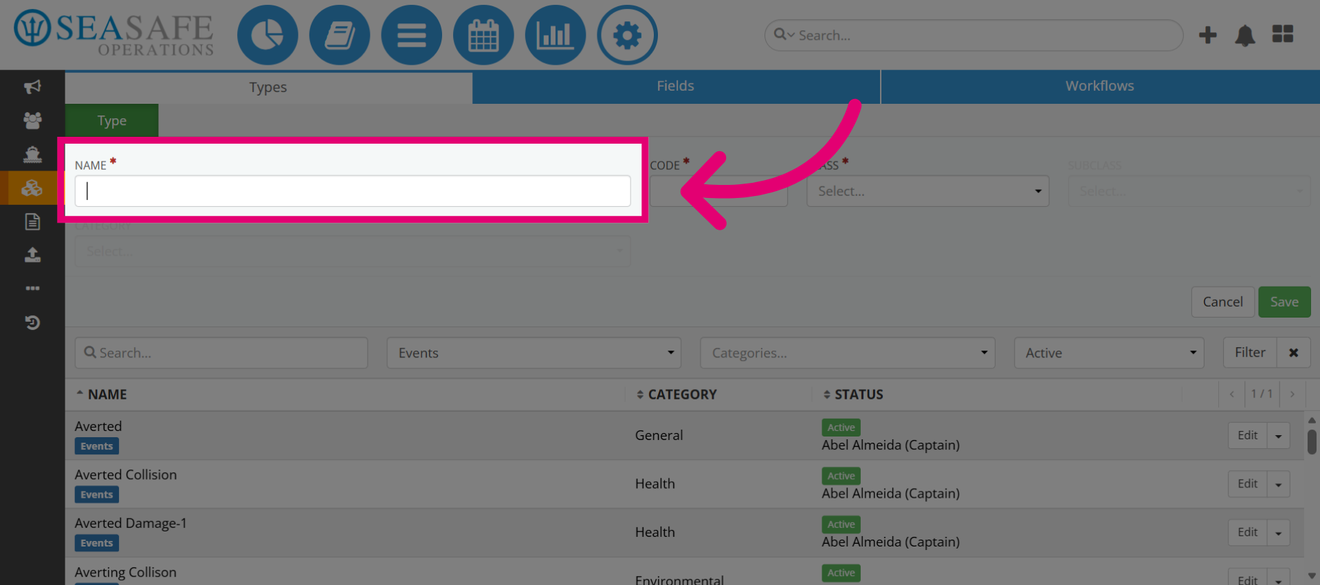Click the plus add icon
1320x585 pixels.
1208,35
